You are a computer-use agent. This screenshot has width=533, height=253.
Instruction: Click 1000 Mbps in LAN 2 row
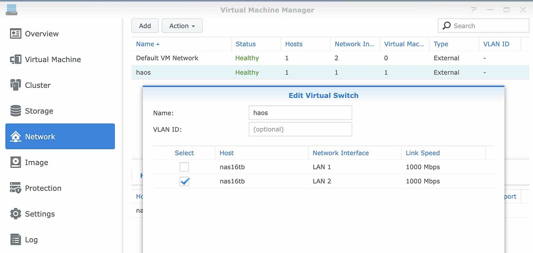(423, 181)
